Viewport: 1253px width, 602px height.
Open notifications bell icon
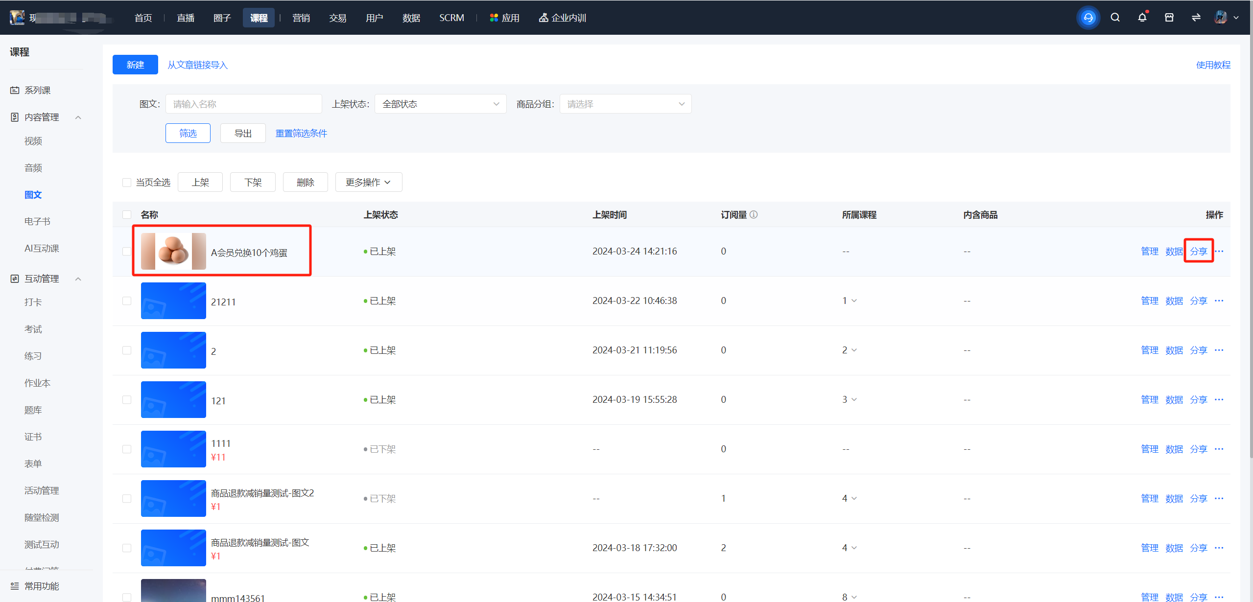(1142, 18)
